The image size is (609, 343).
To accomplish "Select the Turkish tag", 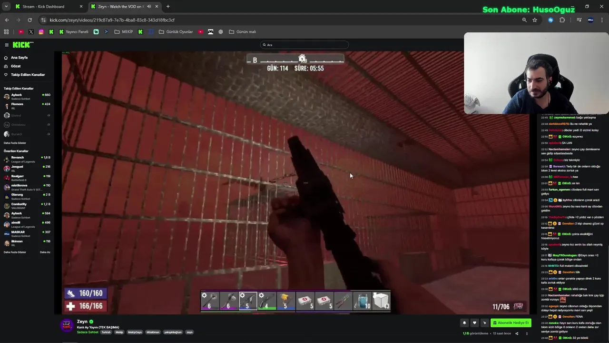I will (106, 332).
